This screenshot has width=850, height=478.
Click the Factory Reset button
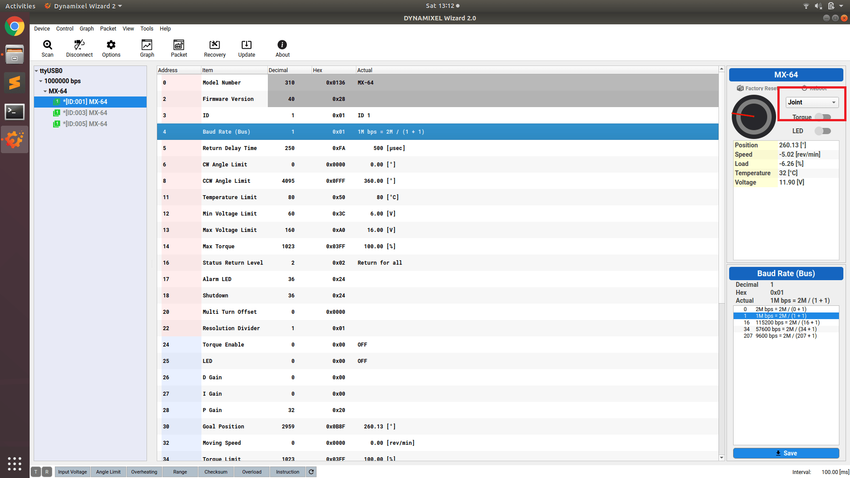(x=757, y=89)
